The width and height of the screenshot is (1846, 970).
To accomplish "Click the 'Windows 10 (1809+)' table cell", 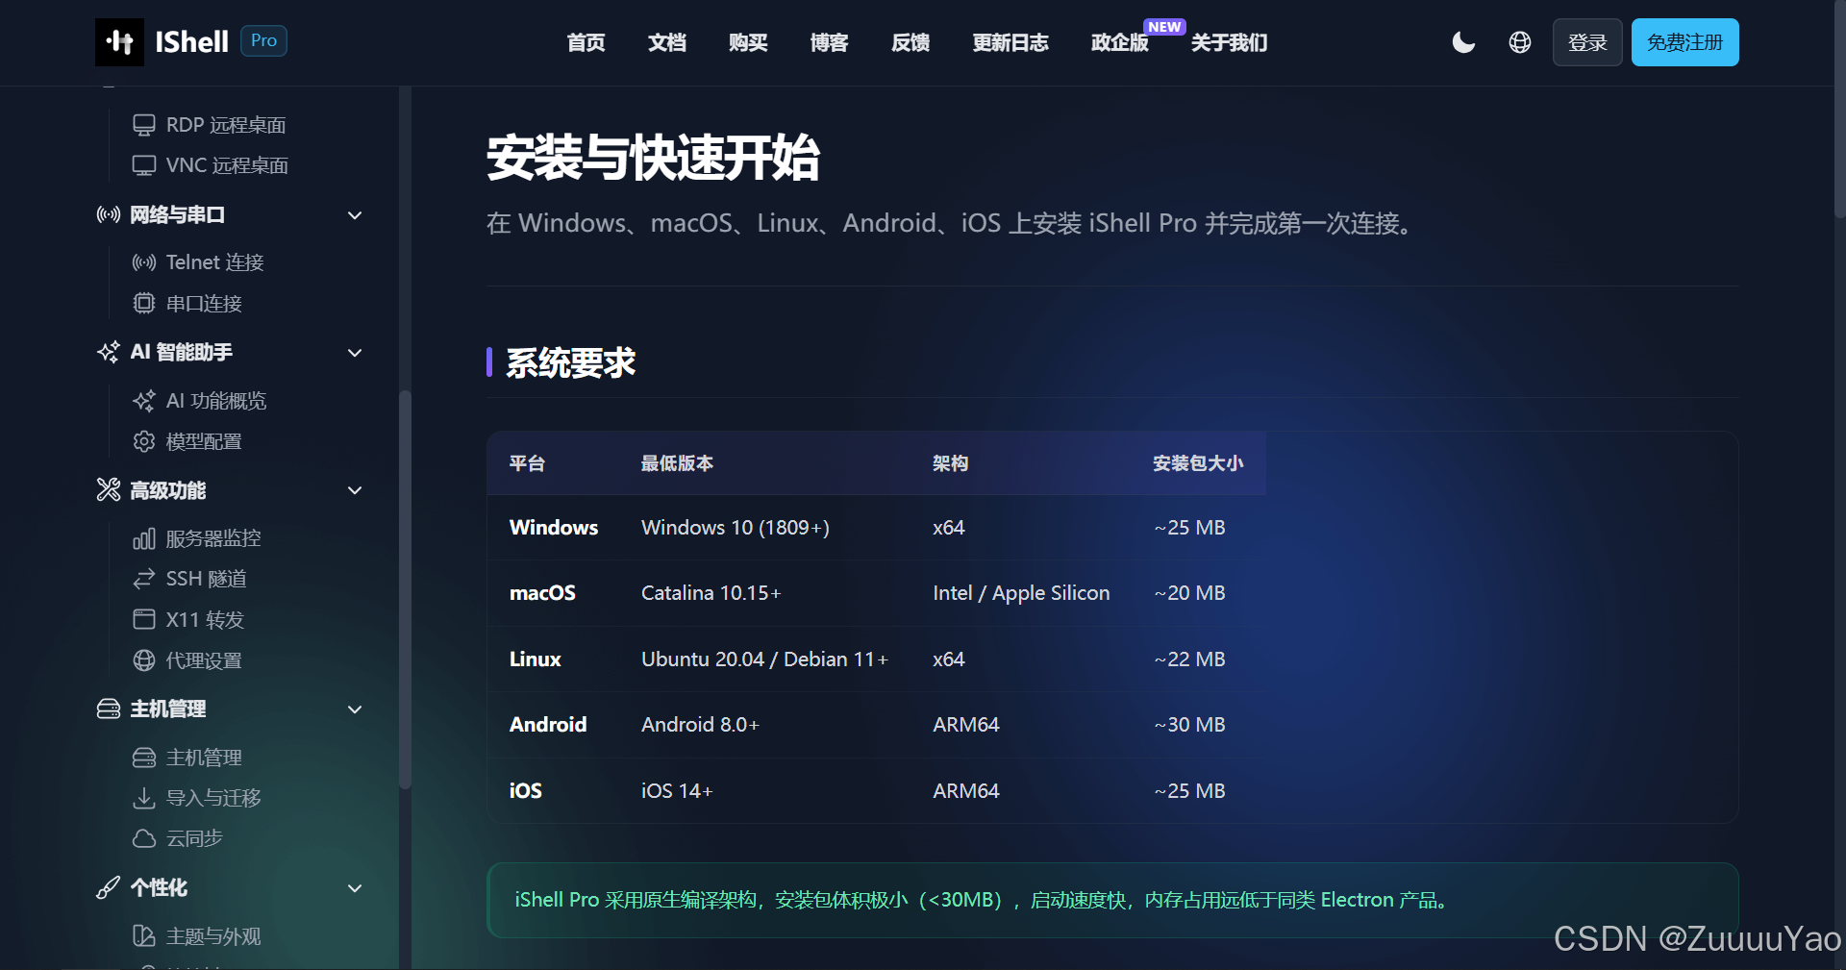I will point(736,528).
